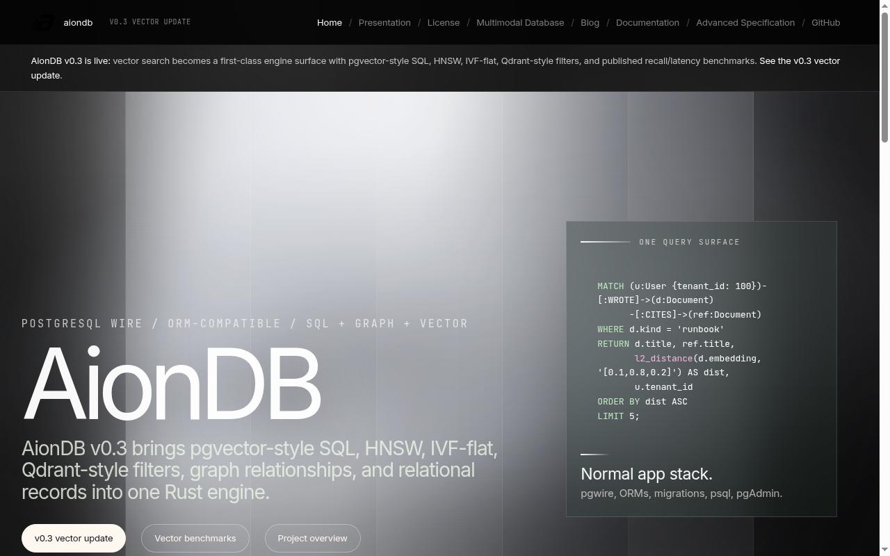Click the v0.3 VECTOR UPDATE header tag
890x556 pixels.
pyautogui.click(x=150, y=22)
